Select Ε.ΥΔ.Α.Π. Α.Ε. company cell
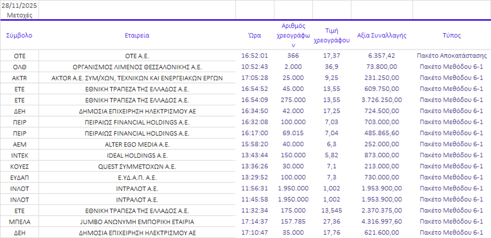Image resolution: width=491 pixels, height=238 pixels. tap(137, 178)
